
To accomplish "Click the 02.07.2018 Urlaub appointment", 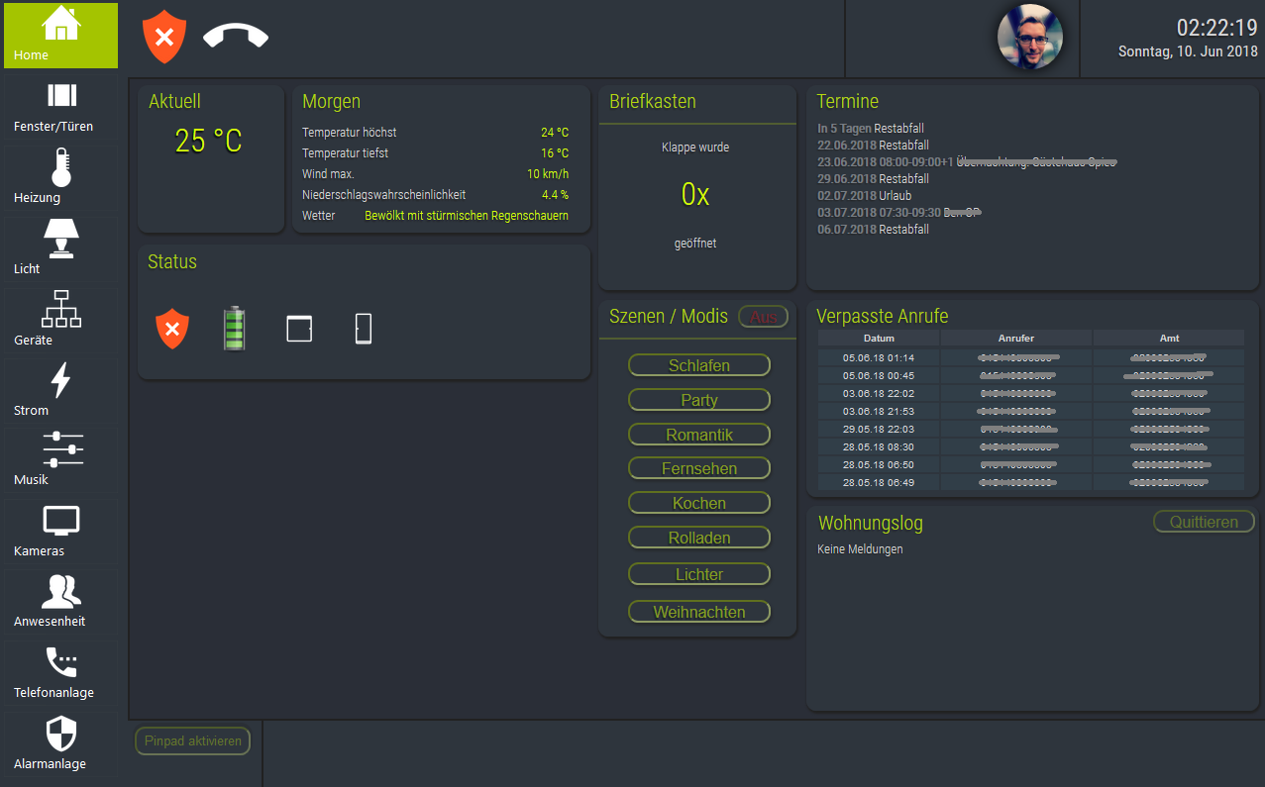I will 865,196.
